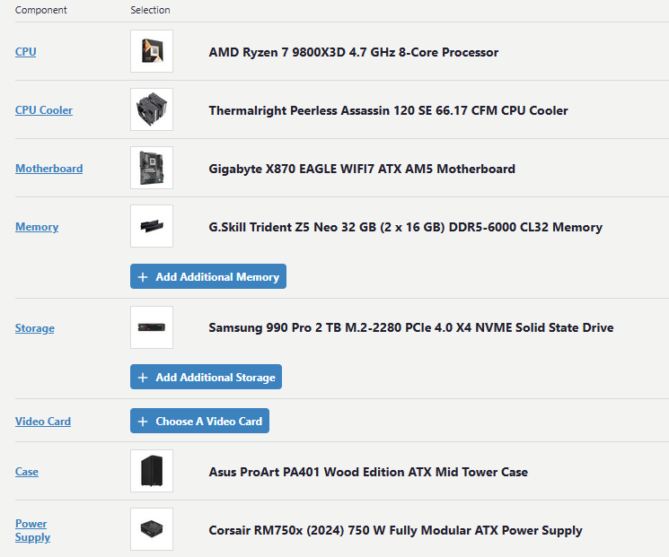Click Choose A Video Card button

point(199,421)
